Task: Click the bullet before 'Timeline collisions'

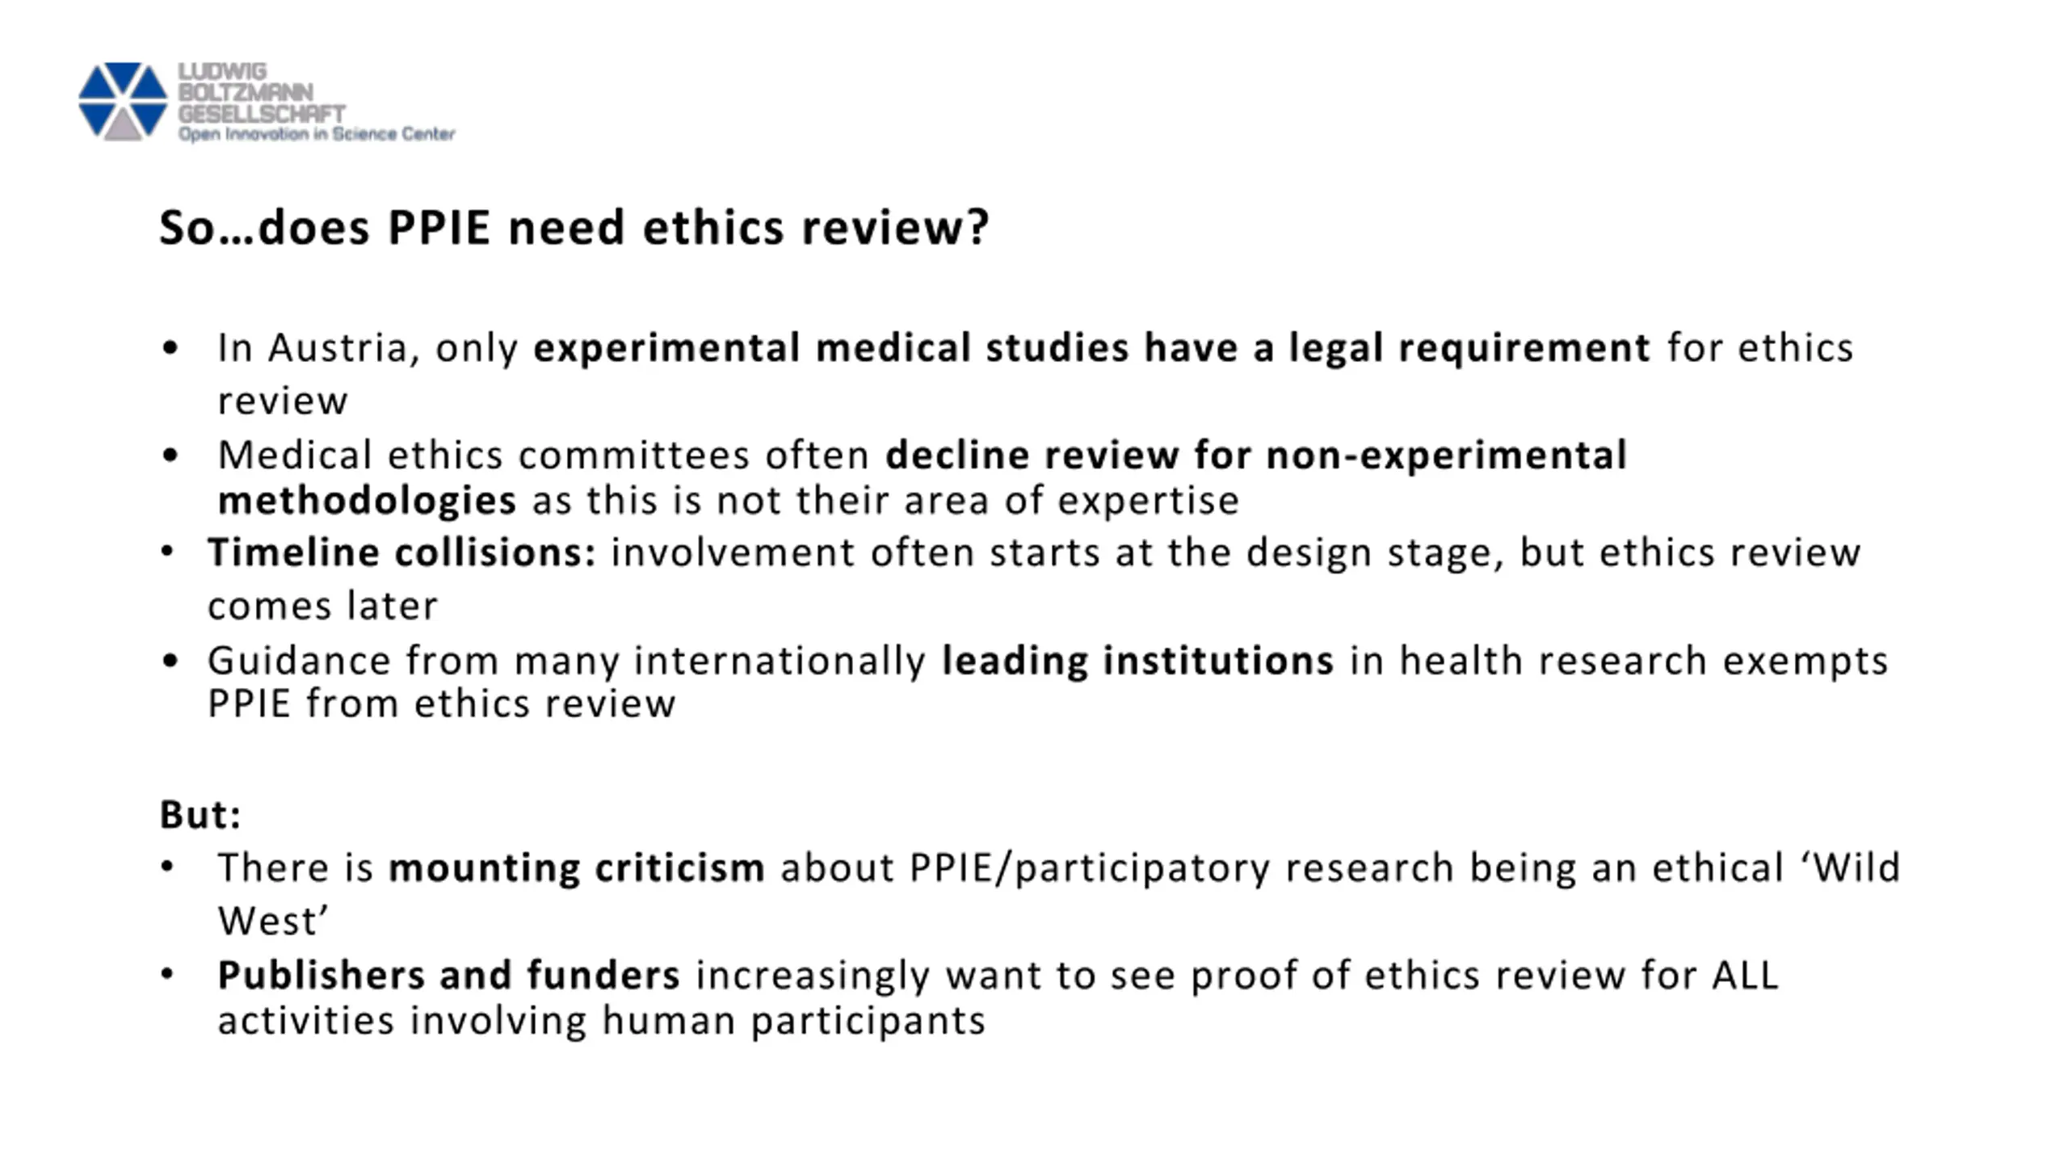Action: [167, 552]
